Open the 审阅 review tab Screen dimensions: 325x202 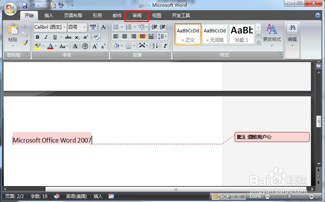[x=137, y=16]
